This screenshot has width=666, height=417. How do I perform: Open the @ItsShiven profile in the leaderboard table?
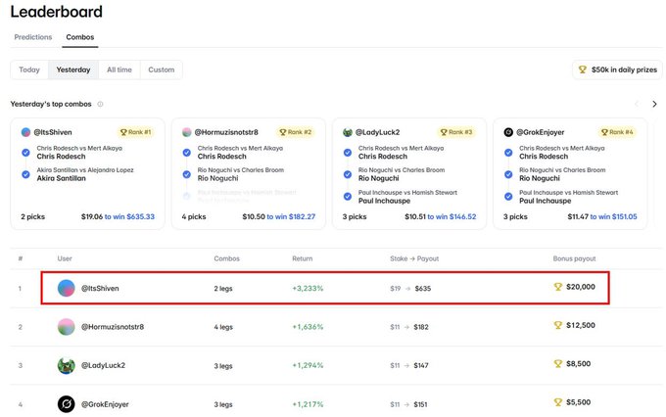100,289
